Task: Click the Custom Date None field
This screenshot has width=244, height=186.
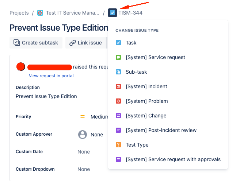Action: [x=84, y=152]
